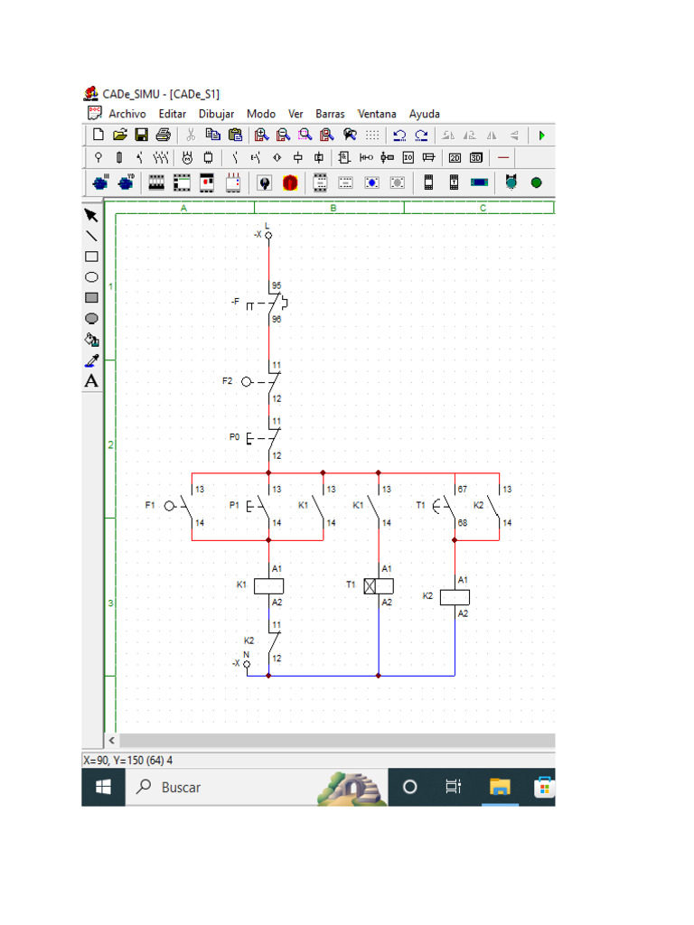Expand the Ventana menu
This screenshot has height=925, width=694.
coord(377,114)
